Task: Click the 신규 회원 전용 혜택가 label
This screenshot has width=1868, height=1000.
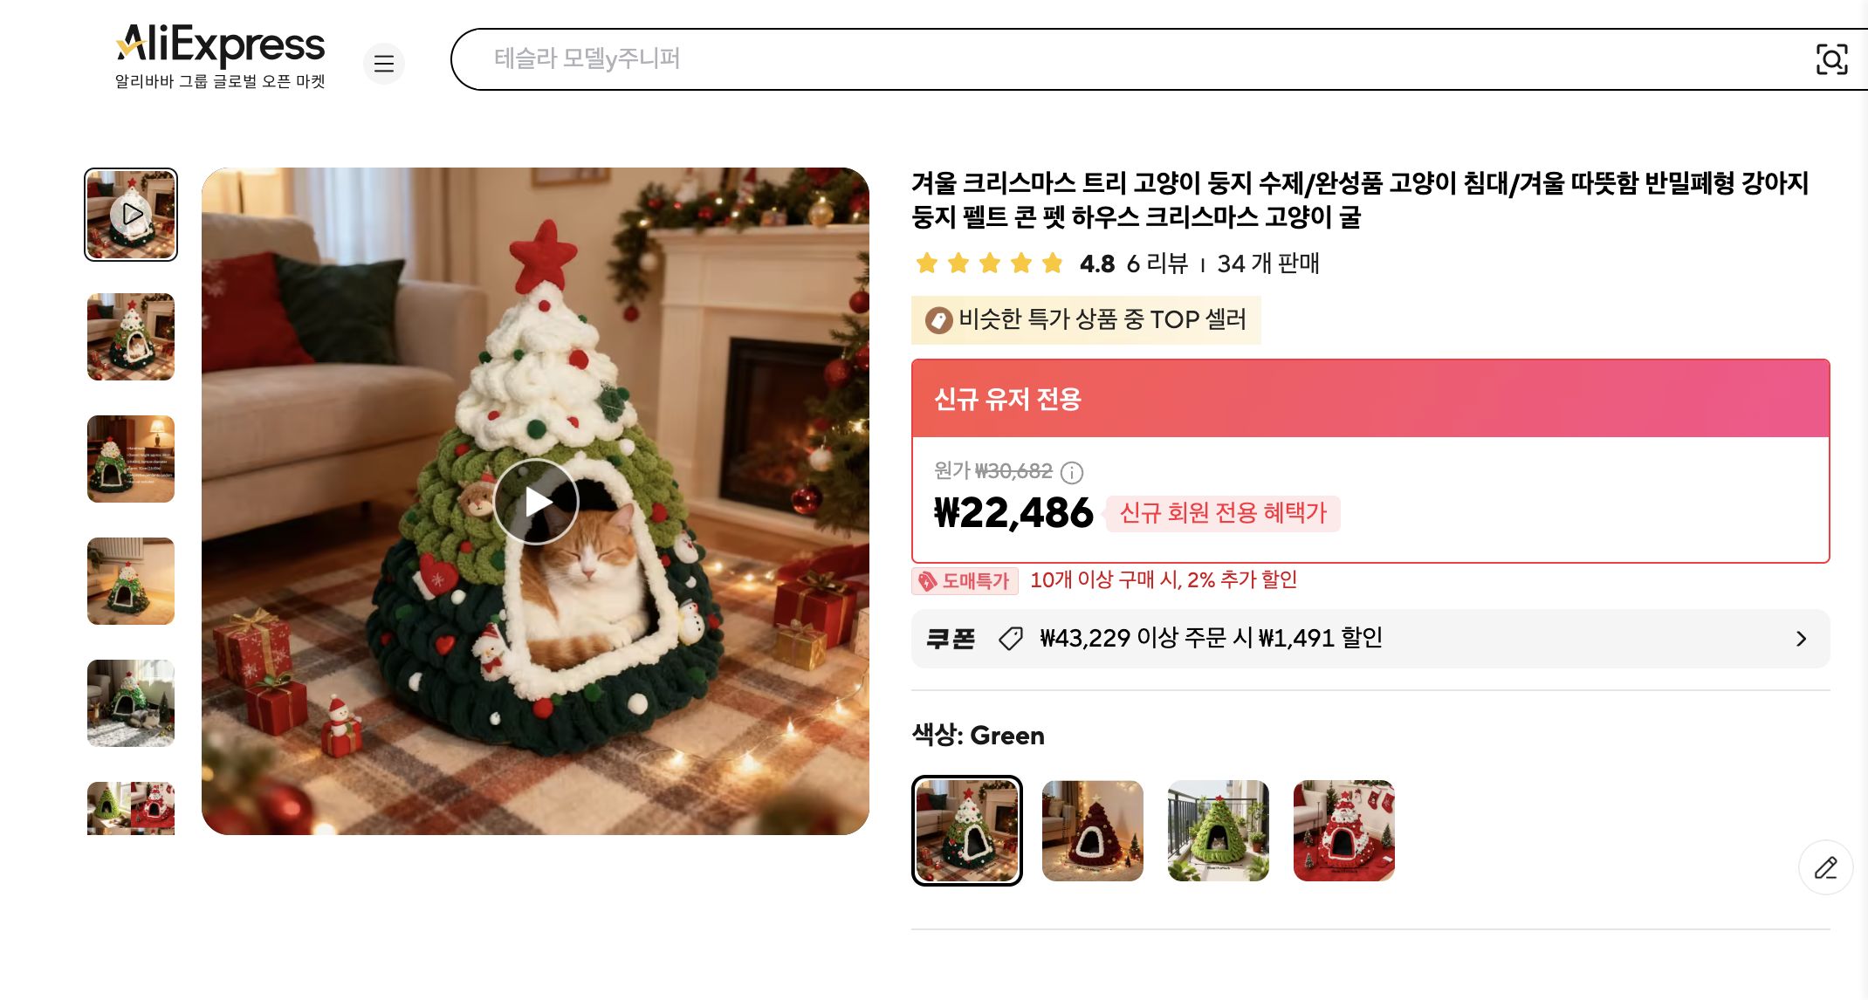Action: pyautogui.click(x=1223, y=513)
